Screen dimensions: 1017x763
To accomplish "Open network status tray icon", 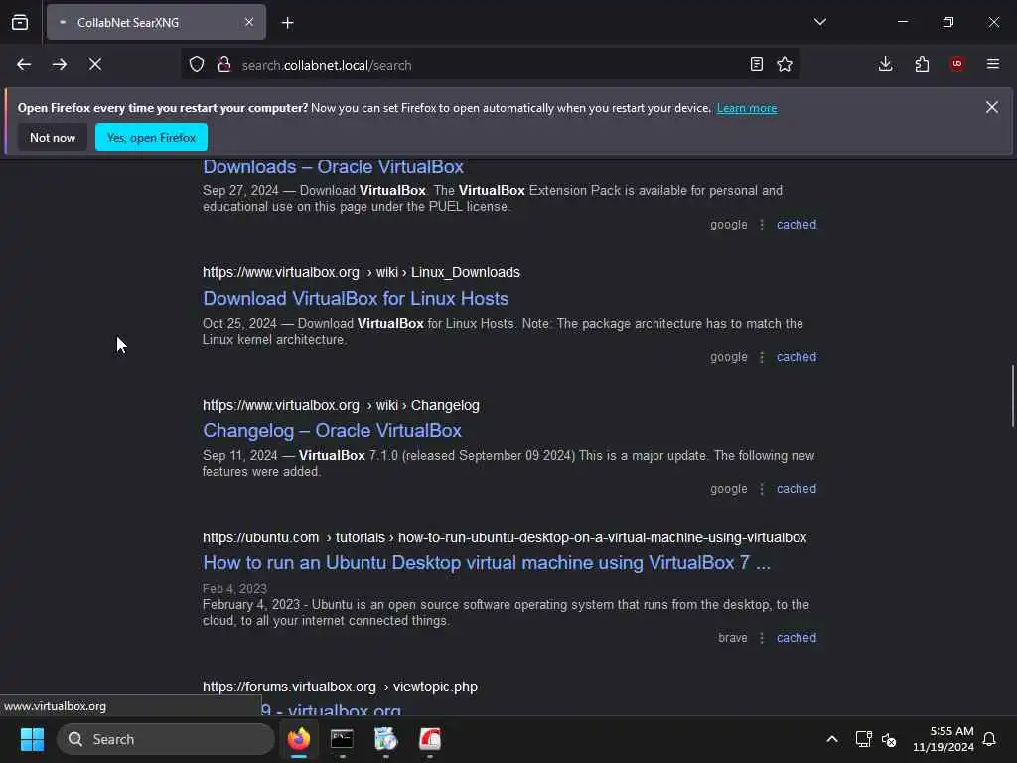I will 863,739.
